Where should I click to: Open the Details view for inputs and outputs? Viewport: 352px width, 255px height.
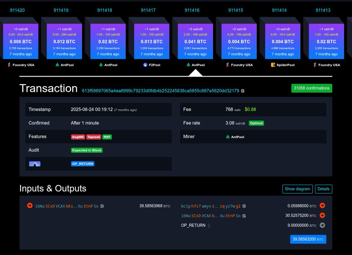point(324,189)
